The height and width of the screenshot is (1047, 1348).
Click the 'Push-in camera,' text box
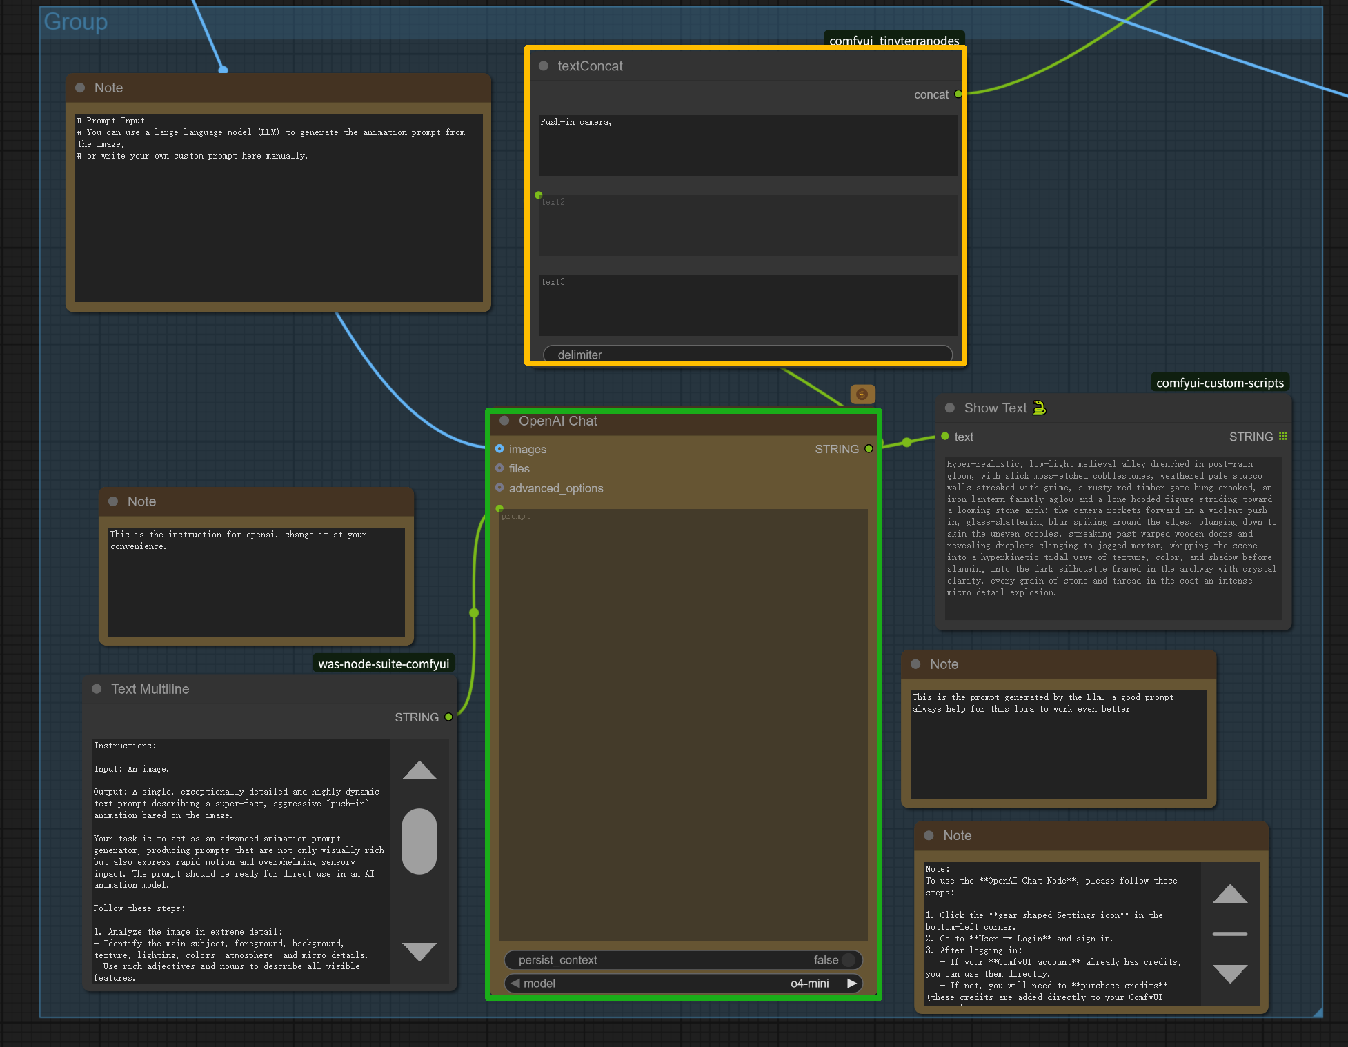[748, 146]
